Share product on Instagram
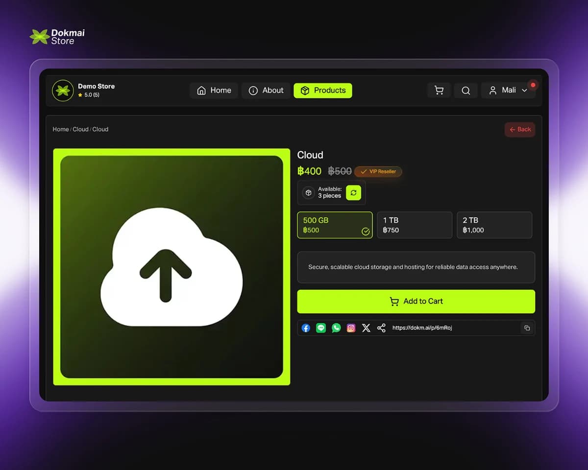This screenshot has height=470, width=588. click(x=351, y=328)
